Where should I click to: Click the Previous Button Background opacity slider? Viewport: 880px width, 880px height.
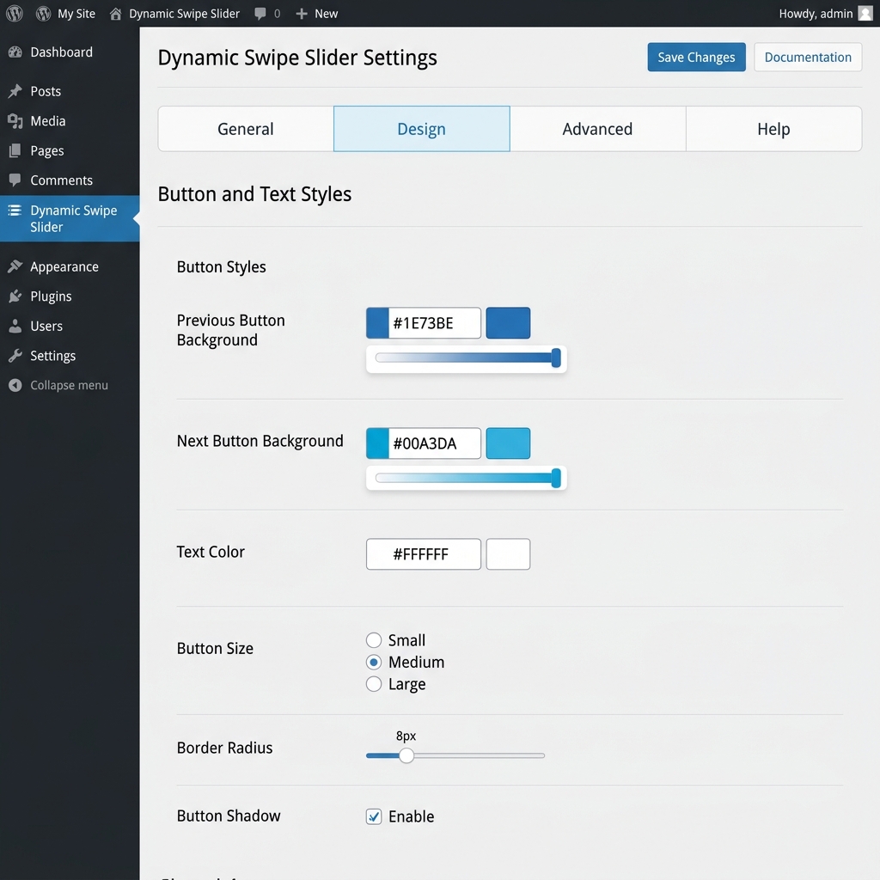(x=467, y=358)
